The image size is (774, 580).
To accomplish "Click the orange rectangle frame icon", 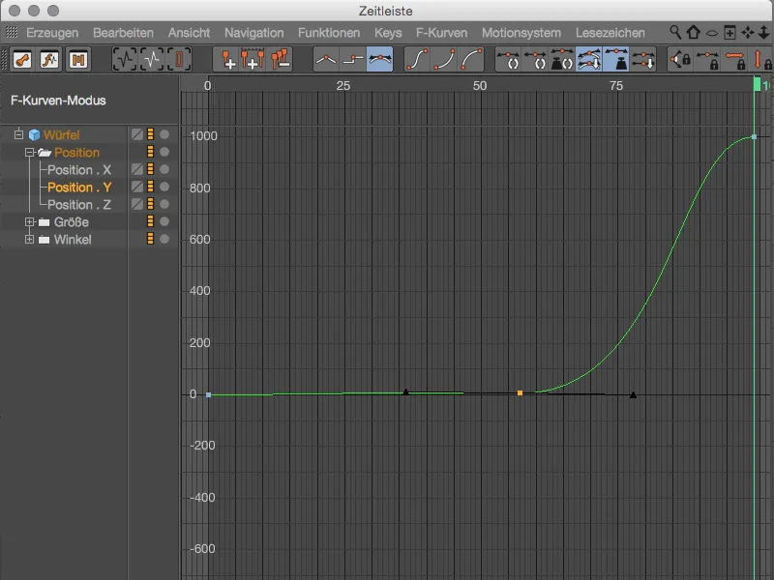I will [179, 60].
